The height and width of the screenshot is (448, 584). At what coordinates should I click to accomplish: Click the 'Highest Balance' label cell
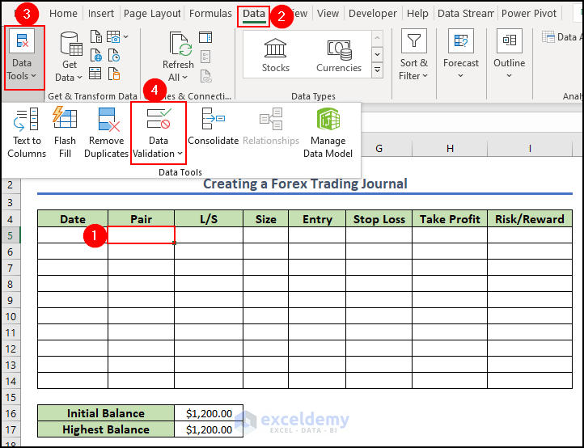[x=106, y=429]
